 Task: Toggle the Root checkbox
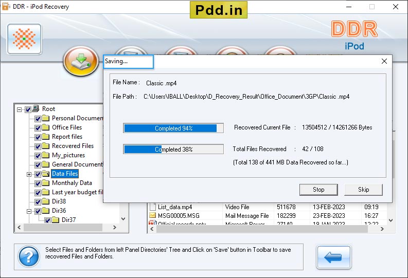[x=28, y=109]
